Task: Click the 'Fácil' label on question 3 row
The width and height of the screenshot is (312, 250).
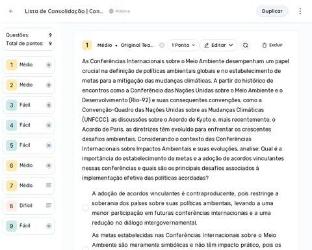Action: pyautogui.click(x=25, y=105)
